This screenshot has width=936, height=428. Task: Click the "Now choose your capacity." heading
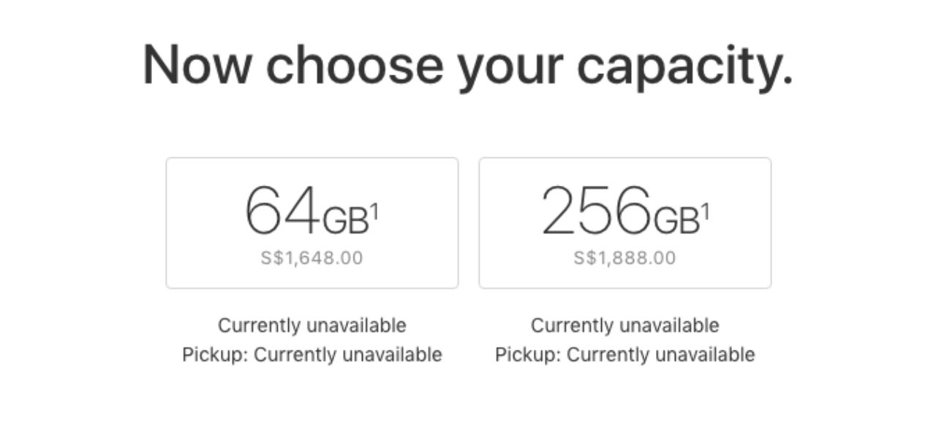click(x=467, y=66)
